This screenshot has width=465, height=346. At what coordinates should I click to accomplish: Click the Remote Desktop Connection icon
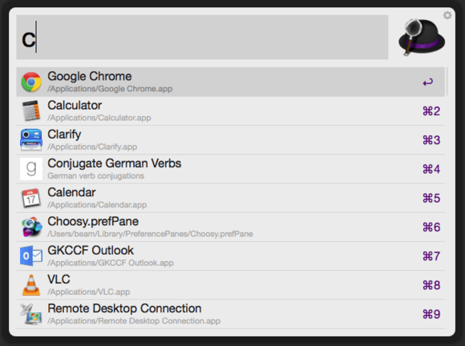tap(31, 314)
